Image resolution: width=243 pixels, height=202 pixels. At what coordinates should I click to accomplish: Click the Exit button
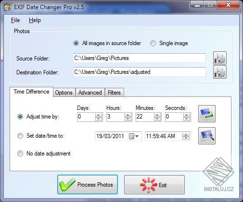tap(154, 185)
